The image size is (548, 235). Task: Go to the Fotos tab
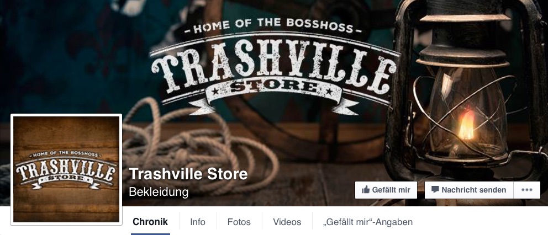[x=239, y=222]
